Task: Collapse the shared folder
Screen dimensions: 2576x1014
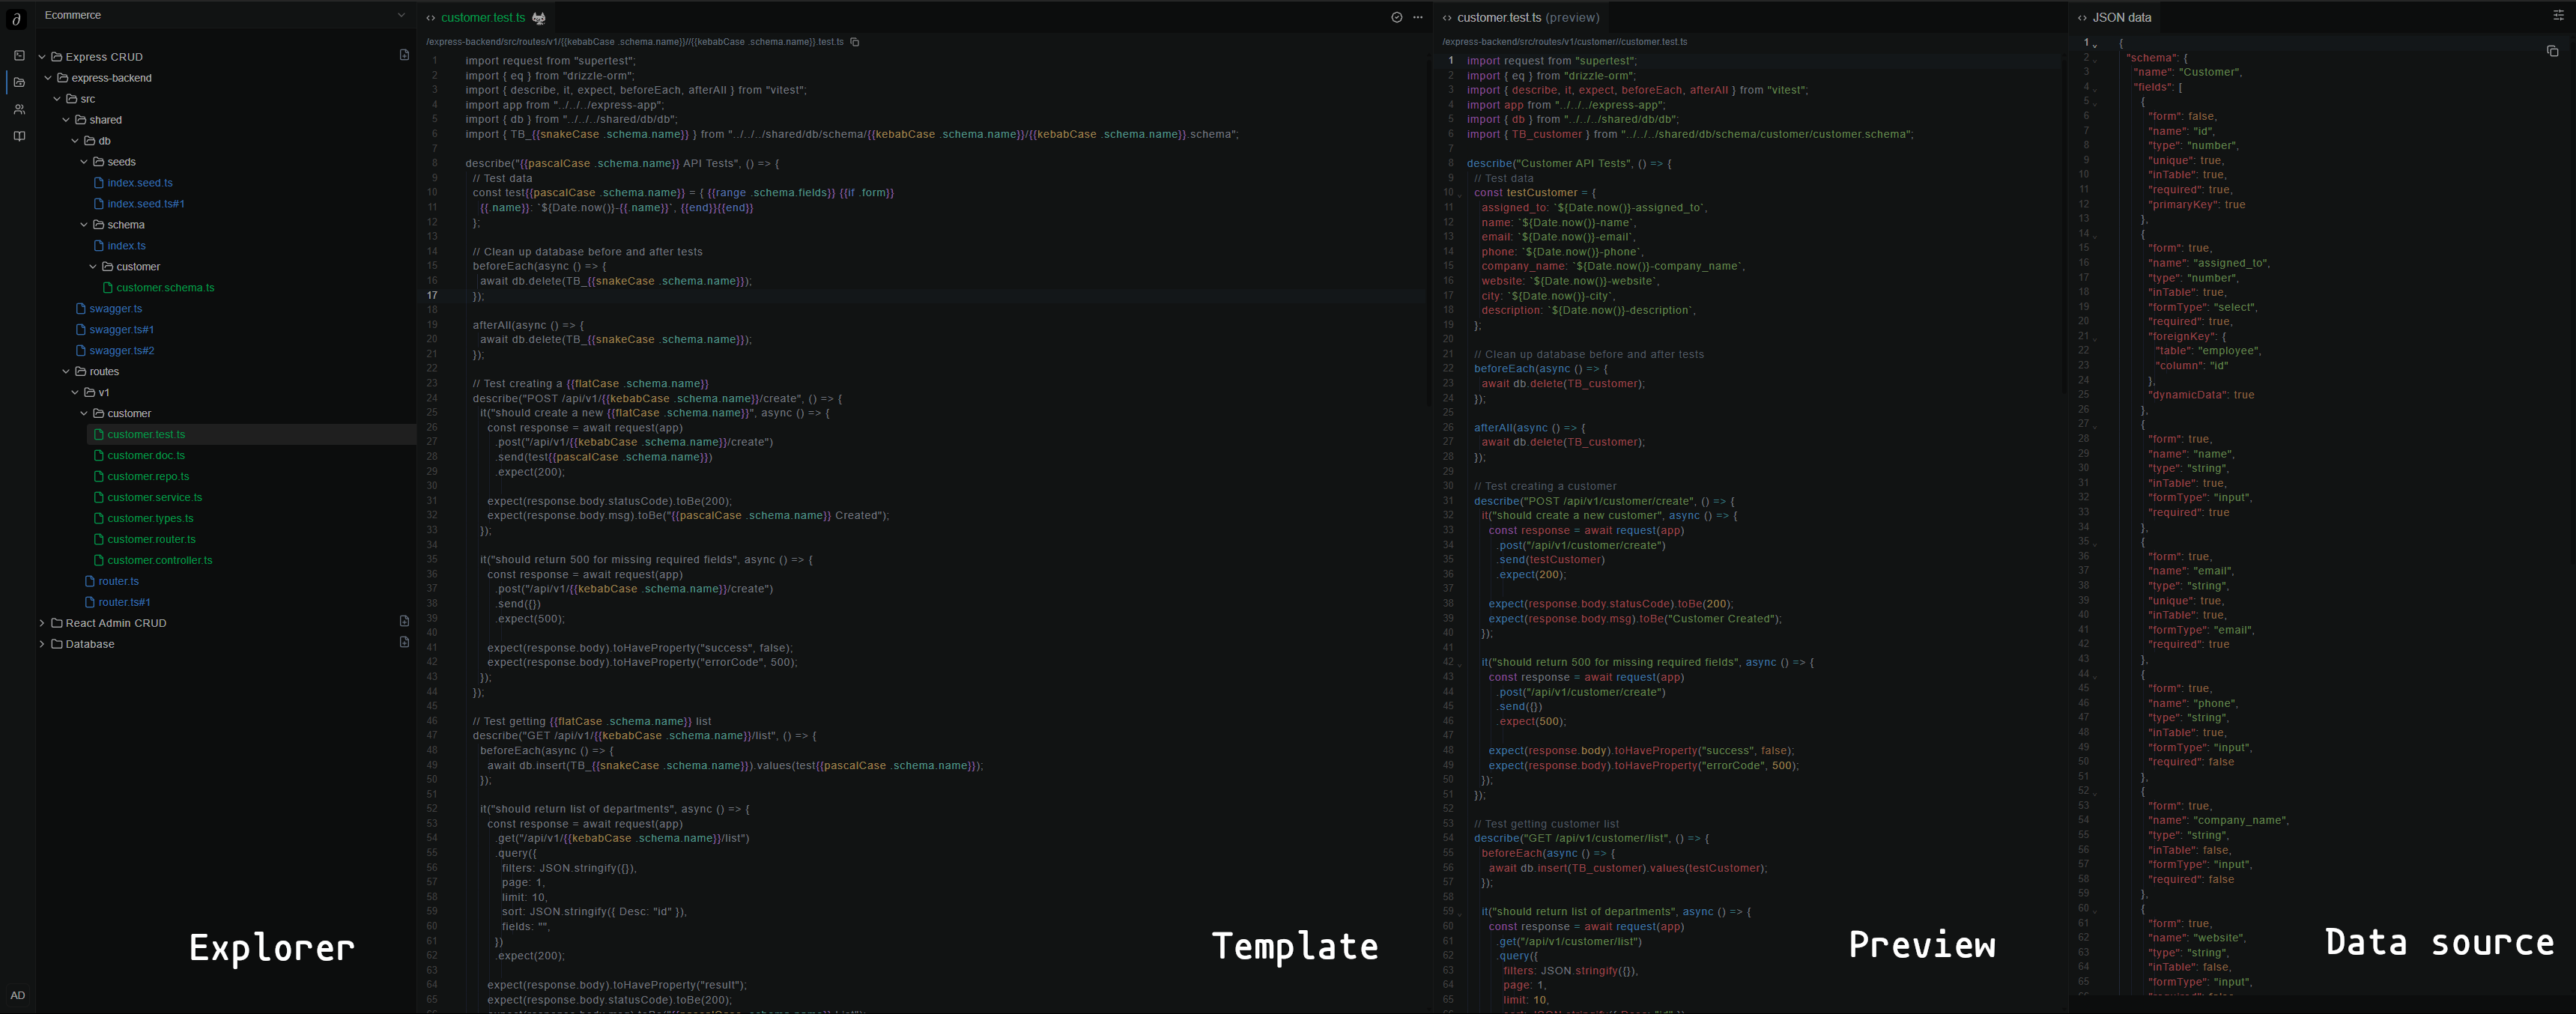Action: point(66,120)
